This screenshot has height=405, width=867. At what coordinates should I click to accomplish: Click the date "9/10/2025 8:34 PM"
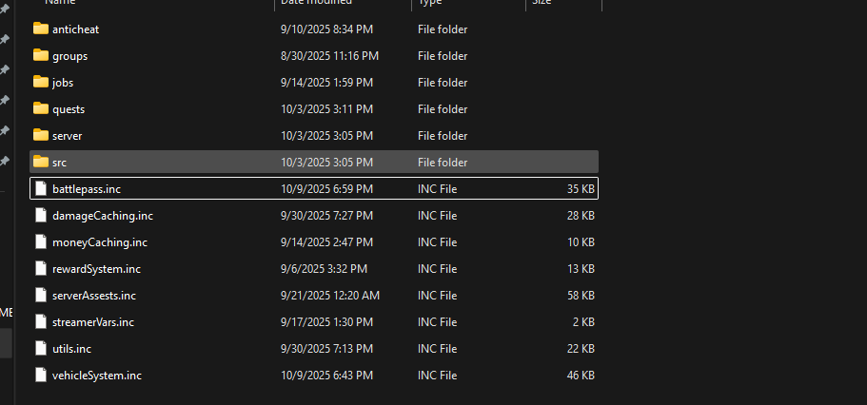click(326, 29)
